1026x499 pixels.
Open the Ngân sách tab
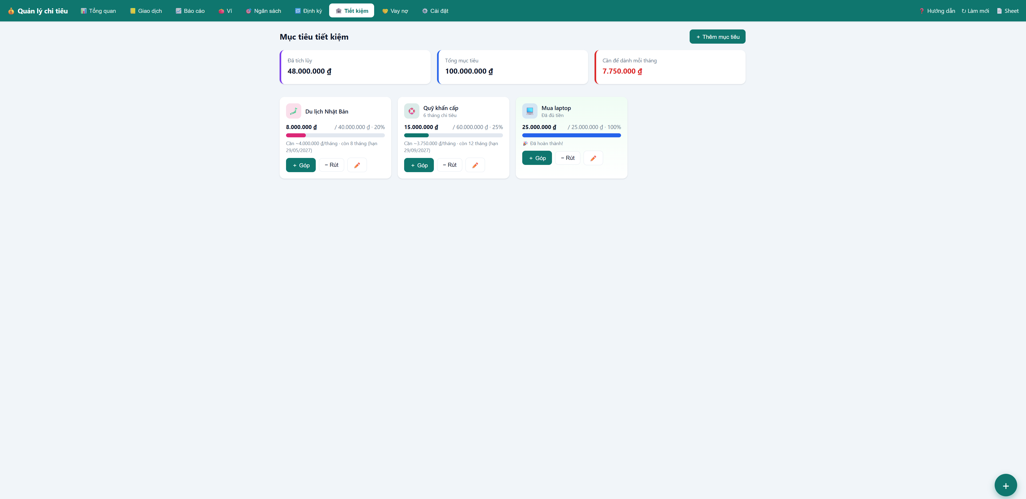pyautogui.click(x=264, y=11)
